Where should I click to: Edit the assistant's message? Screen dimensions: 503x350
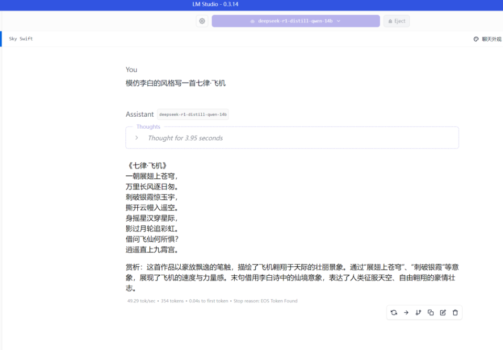443,312
